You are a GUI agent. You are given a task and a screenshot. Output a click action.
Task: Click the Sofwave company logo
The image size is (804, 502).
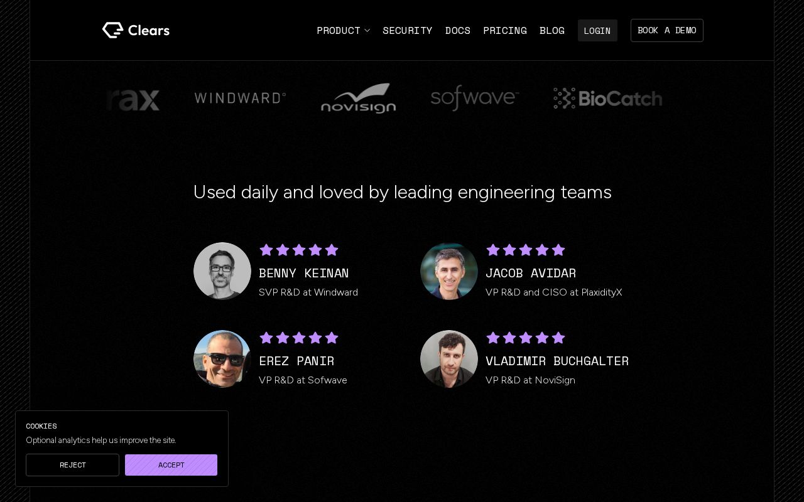point(474,98)
